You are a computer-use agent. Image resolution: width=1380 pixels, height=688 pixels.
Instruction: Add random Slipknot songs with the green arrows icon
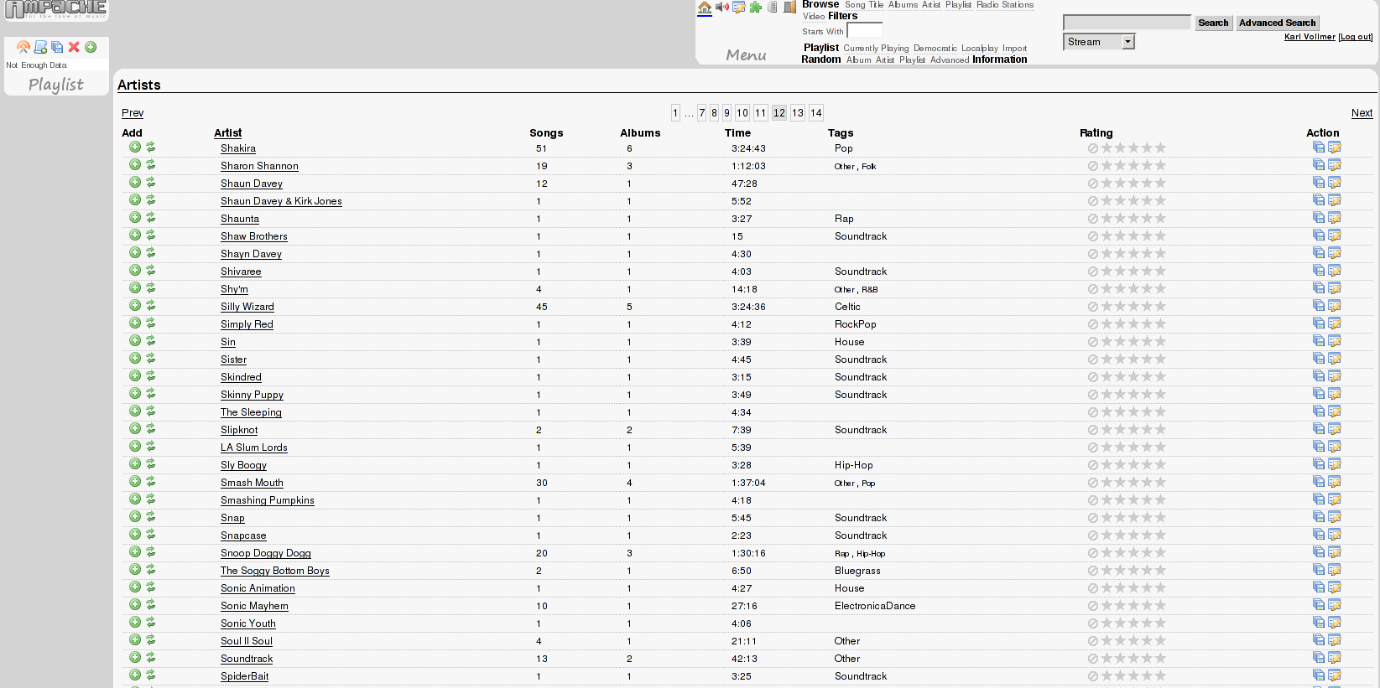coord(151,429)
